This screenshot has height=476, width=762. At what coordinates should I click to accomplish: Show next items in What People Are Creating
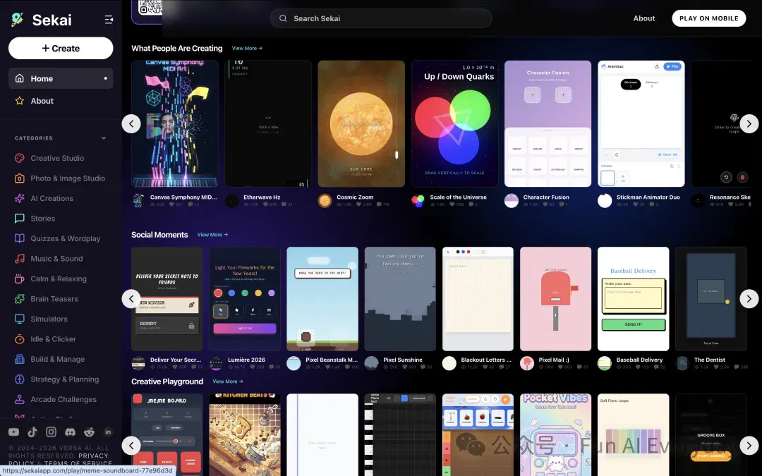749,124
